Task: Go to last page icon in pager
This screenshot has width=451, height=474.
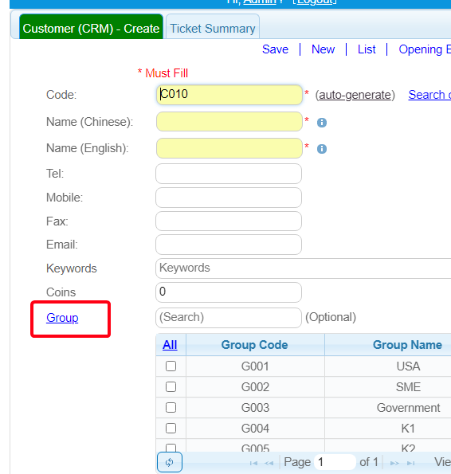Action: tap(411, 463)
